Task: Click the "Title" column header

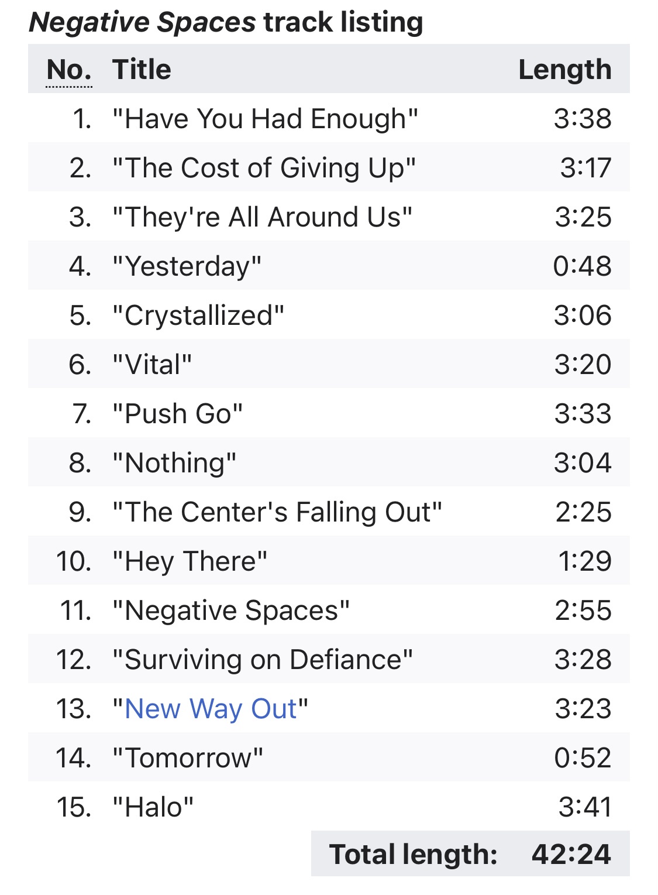Action: [142, 70]
